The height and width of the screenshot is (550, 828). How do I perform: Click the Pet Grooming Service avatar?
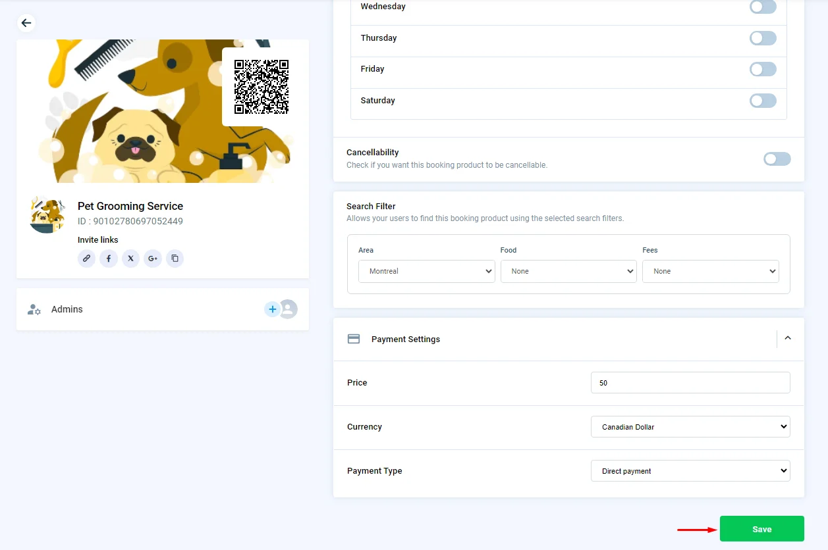coord(47,214)
